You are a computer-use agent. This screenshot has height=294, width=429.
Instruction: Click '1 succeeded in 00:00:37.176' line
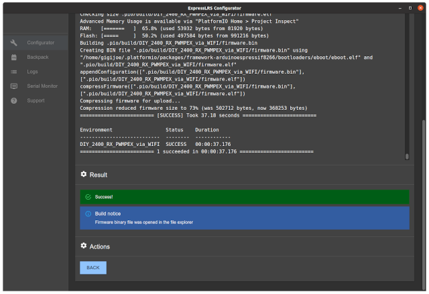coord(196,151)
